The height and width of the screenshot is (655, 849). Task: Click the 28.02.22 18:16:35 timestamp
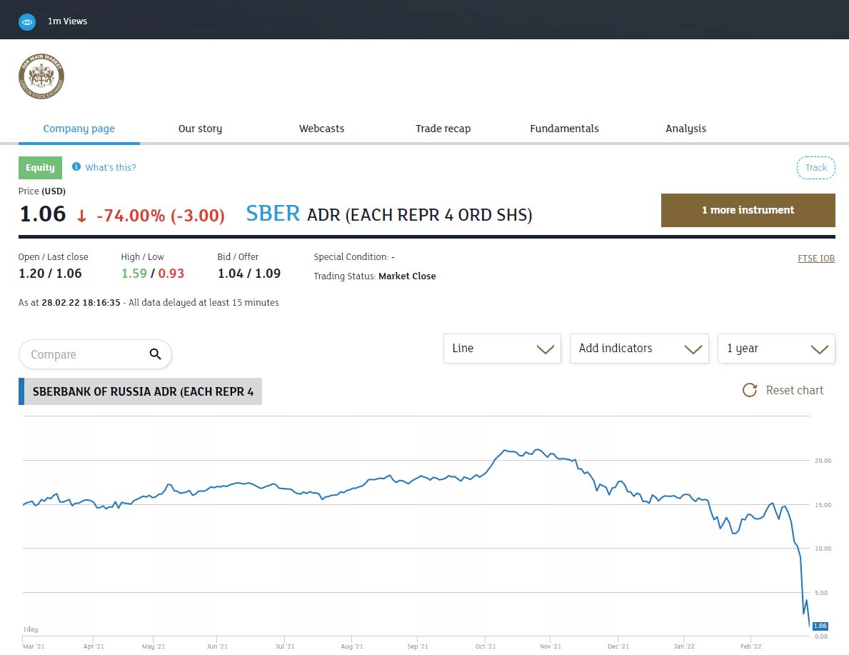(x=81, y=302)
